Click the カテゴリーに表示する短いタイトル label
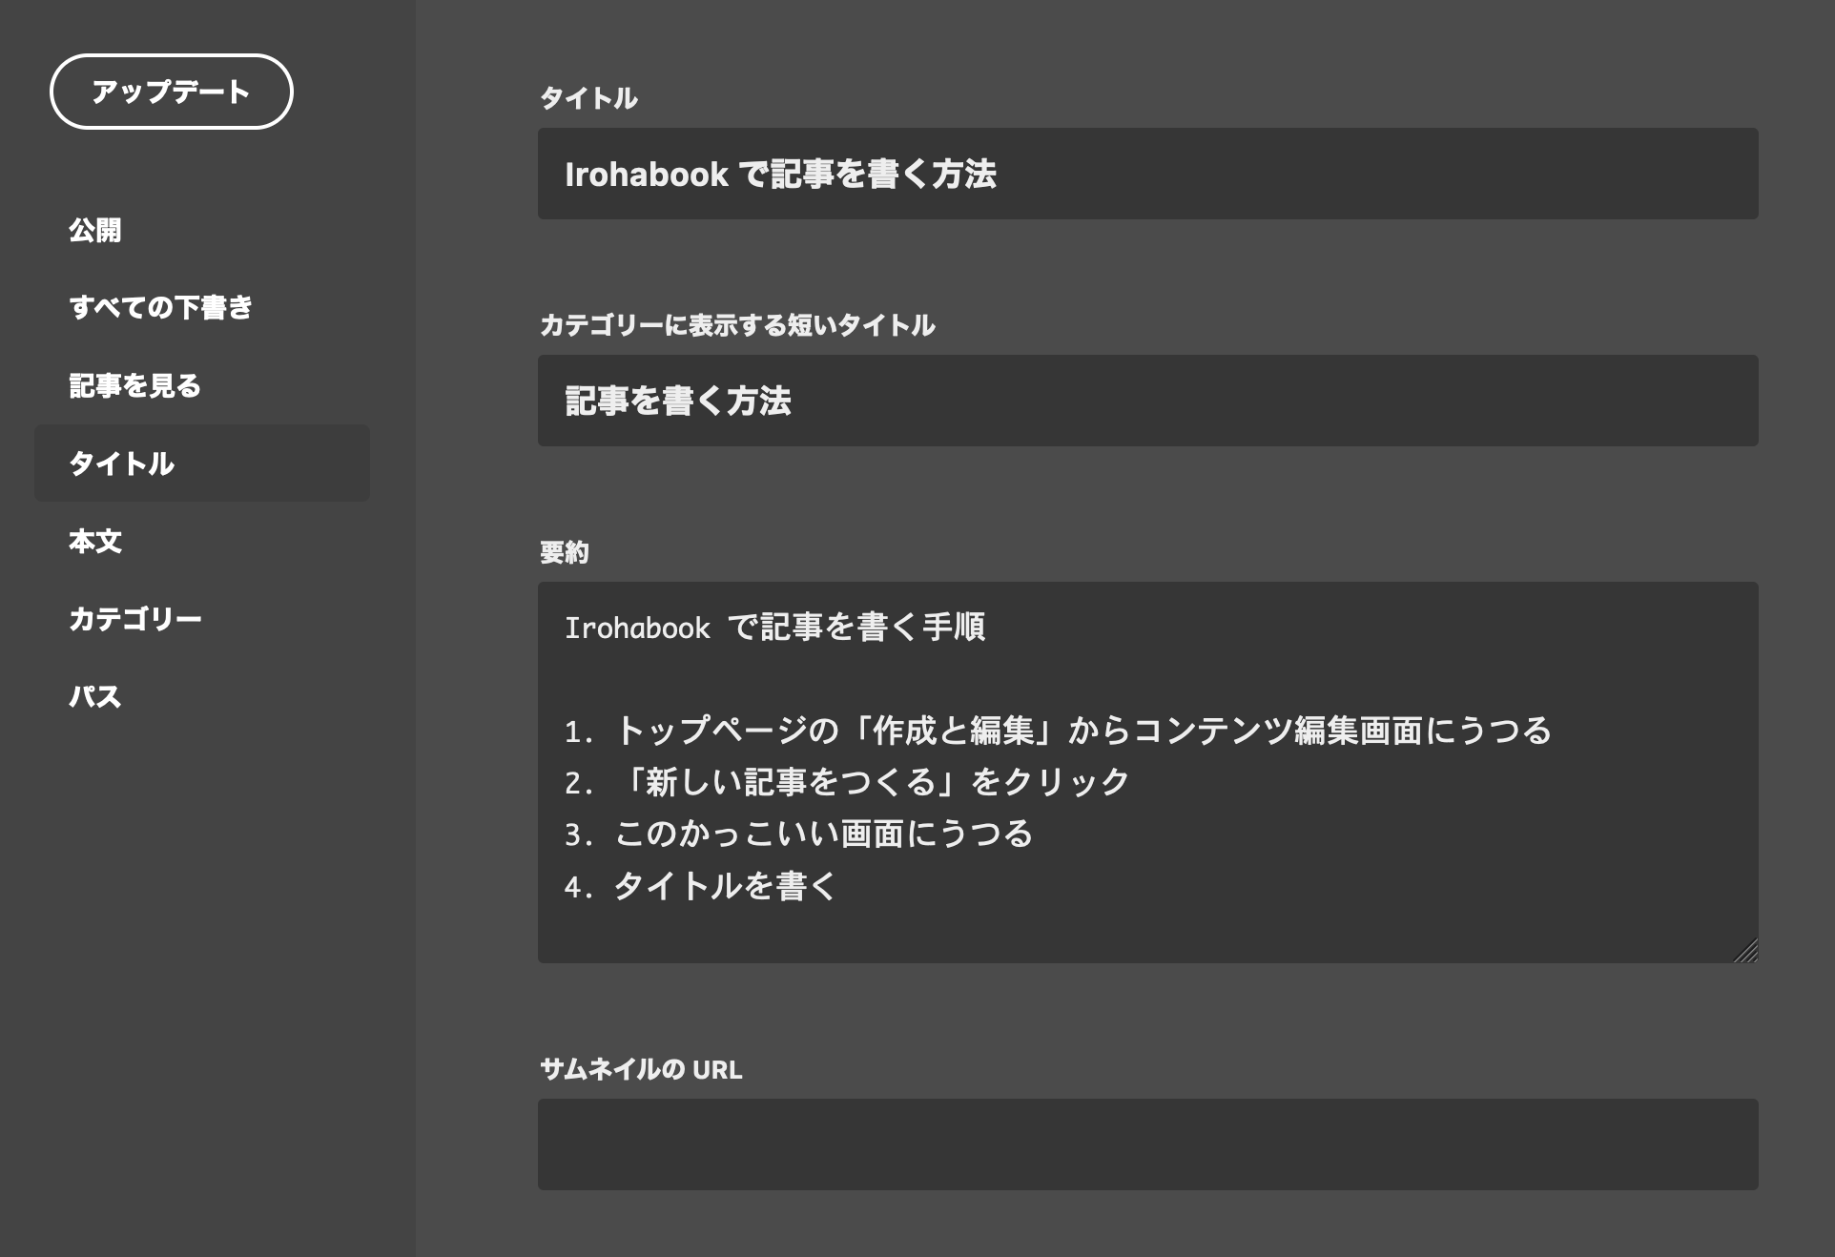1835x1257 pixels. point(736,325)
